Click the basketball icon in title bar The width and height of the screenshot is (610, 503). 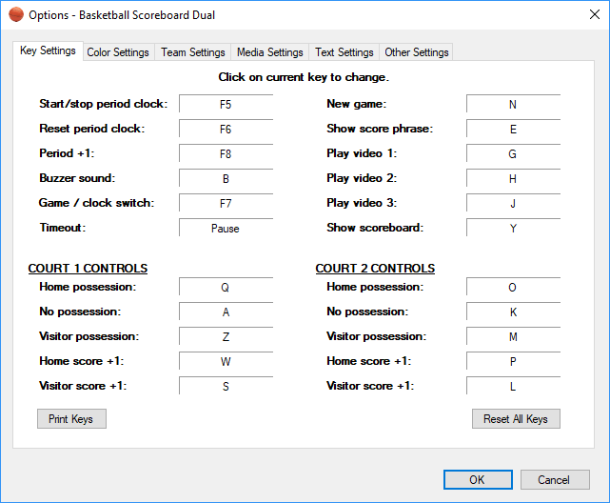coord(16,15)
